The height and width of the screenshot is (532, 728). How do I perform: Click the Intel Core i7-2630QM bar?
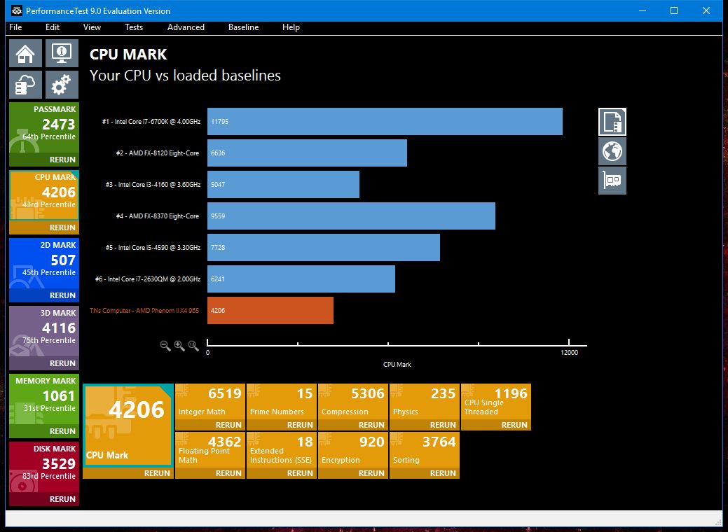301,279
